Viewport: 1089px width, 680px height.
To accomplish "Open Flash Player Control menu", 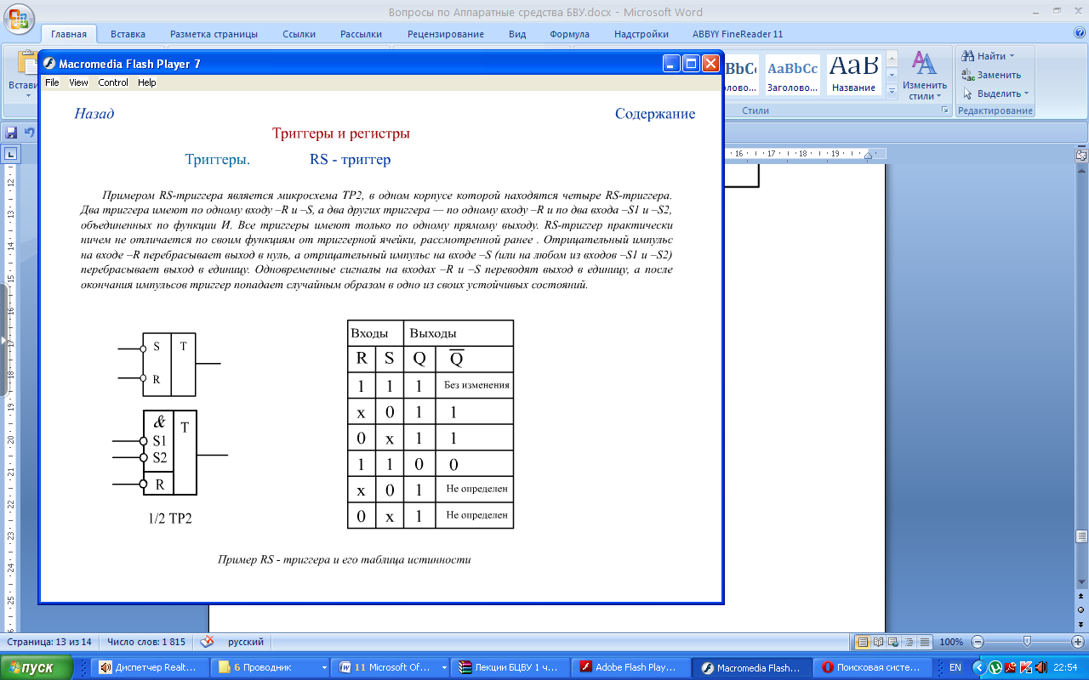I will click(x=113, y=82).
